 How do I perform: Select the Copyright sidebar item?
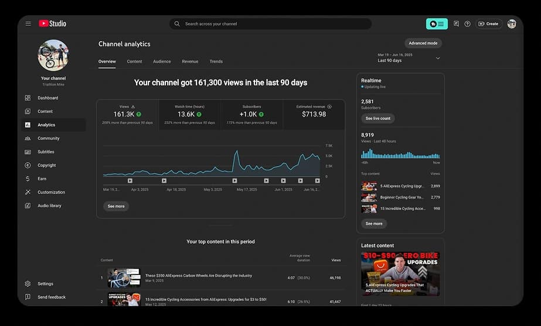(46, 165)
